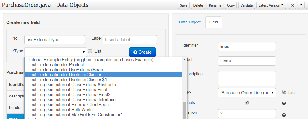Uncheck the List checkbox beside field type
308x119 pixels.
[284, 92]
